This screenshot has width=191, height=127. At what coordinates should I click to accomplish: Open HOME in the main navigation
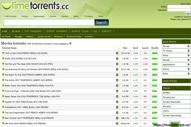[5, 31]
